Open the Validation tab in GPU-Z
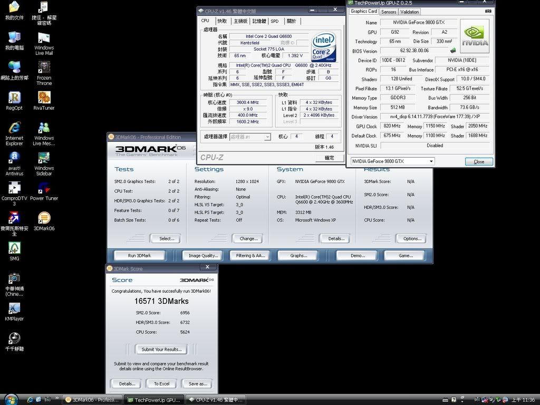This screenshot has height=405, width=540. (x=409, y=12)
